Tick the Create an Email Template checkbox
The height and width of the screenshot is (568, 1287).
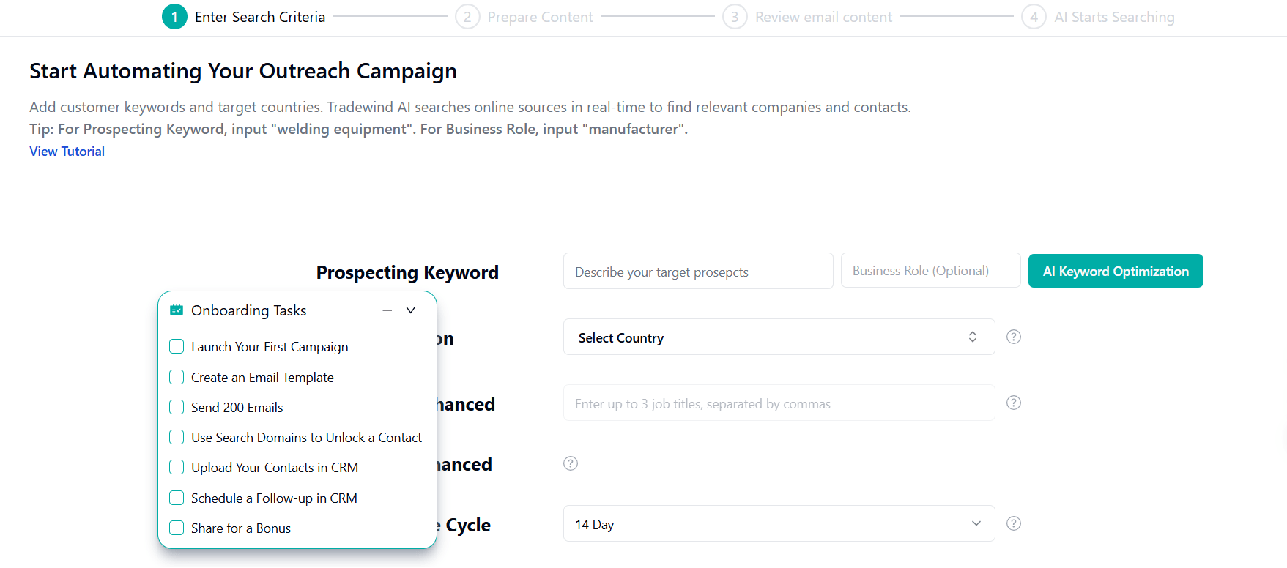pyautogui.click(x=177, y=377)
